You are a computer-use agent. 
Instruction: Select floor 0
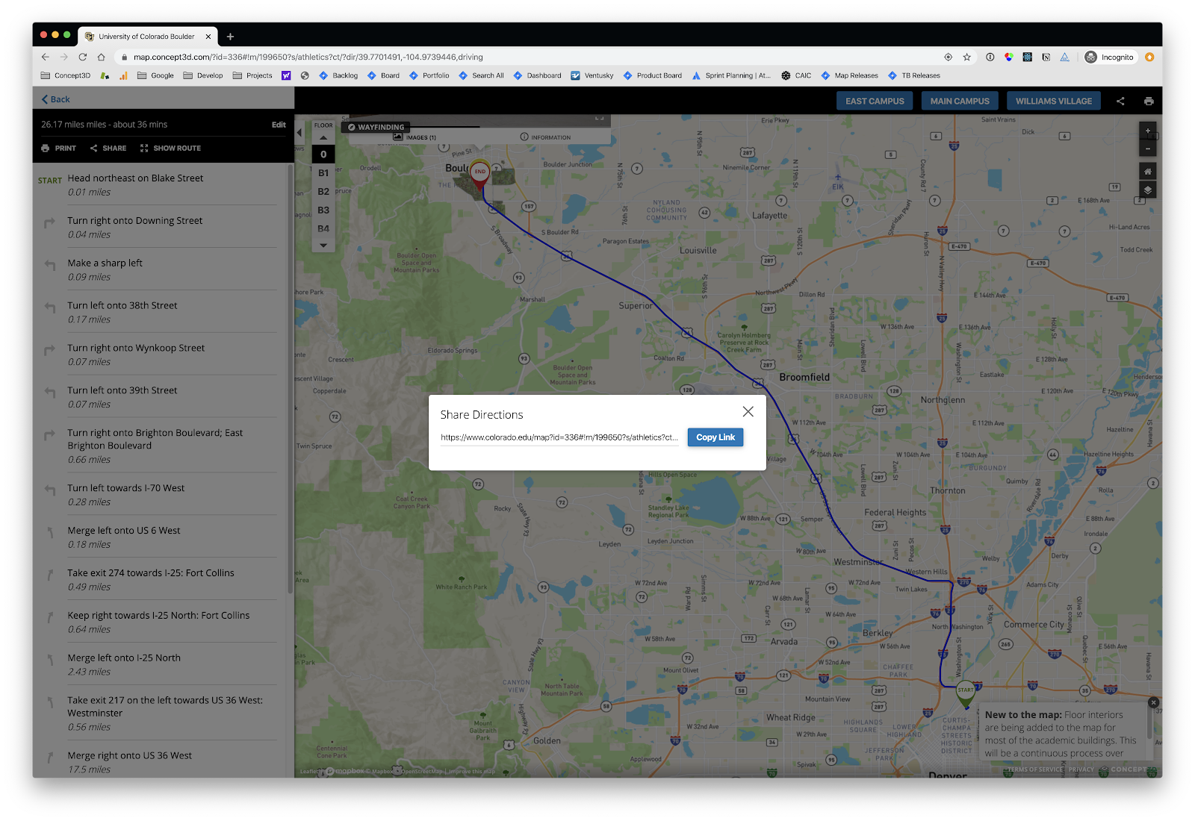323,154
